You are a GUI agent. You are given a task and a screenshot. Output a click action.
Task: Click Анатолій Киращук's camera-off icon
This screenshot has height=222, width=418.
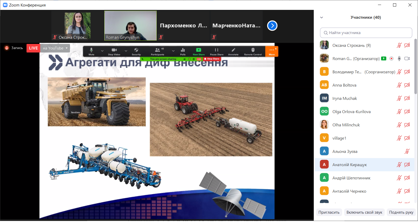407,165
